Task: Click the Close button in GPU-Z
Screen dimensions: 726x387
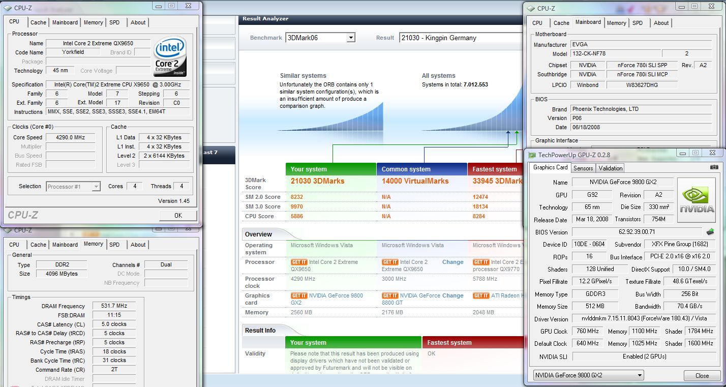Action: click(702, 375)
